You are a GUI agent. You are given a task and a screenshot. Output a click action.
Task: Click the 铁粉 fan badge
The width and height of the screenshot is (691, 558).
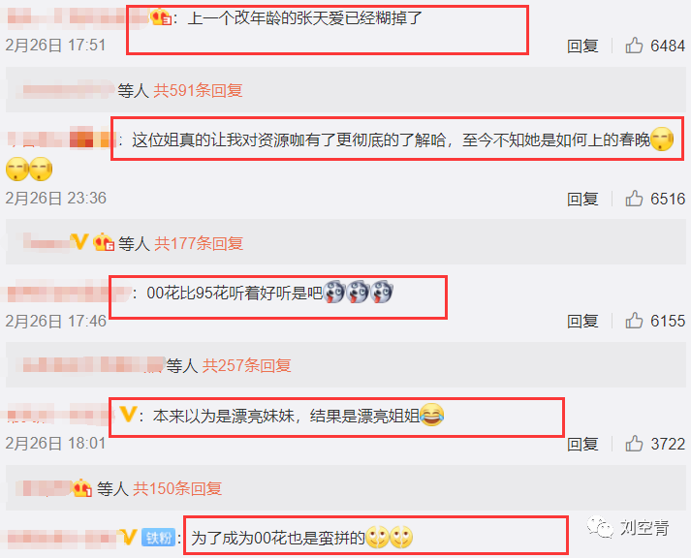pyautogui.click(x=159, y=538)
